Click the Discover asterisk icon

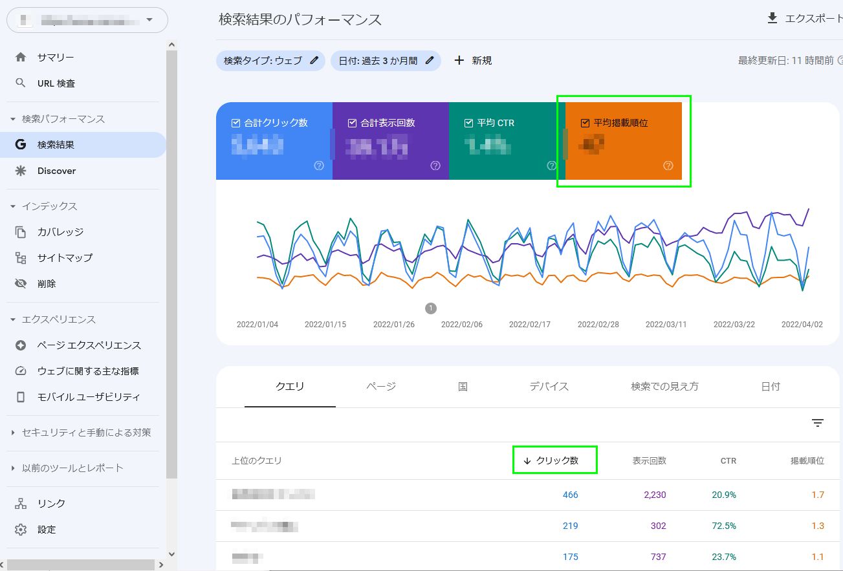pyautogui.click(x=21, y=171)
